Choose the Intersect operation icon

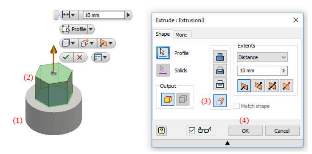220,84
